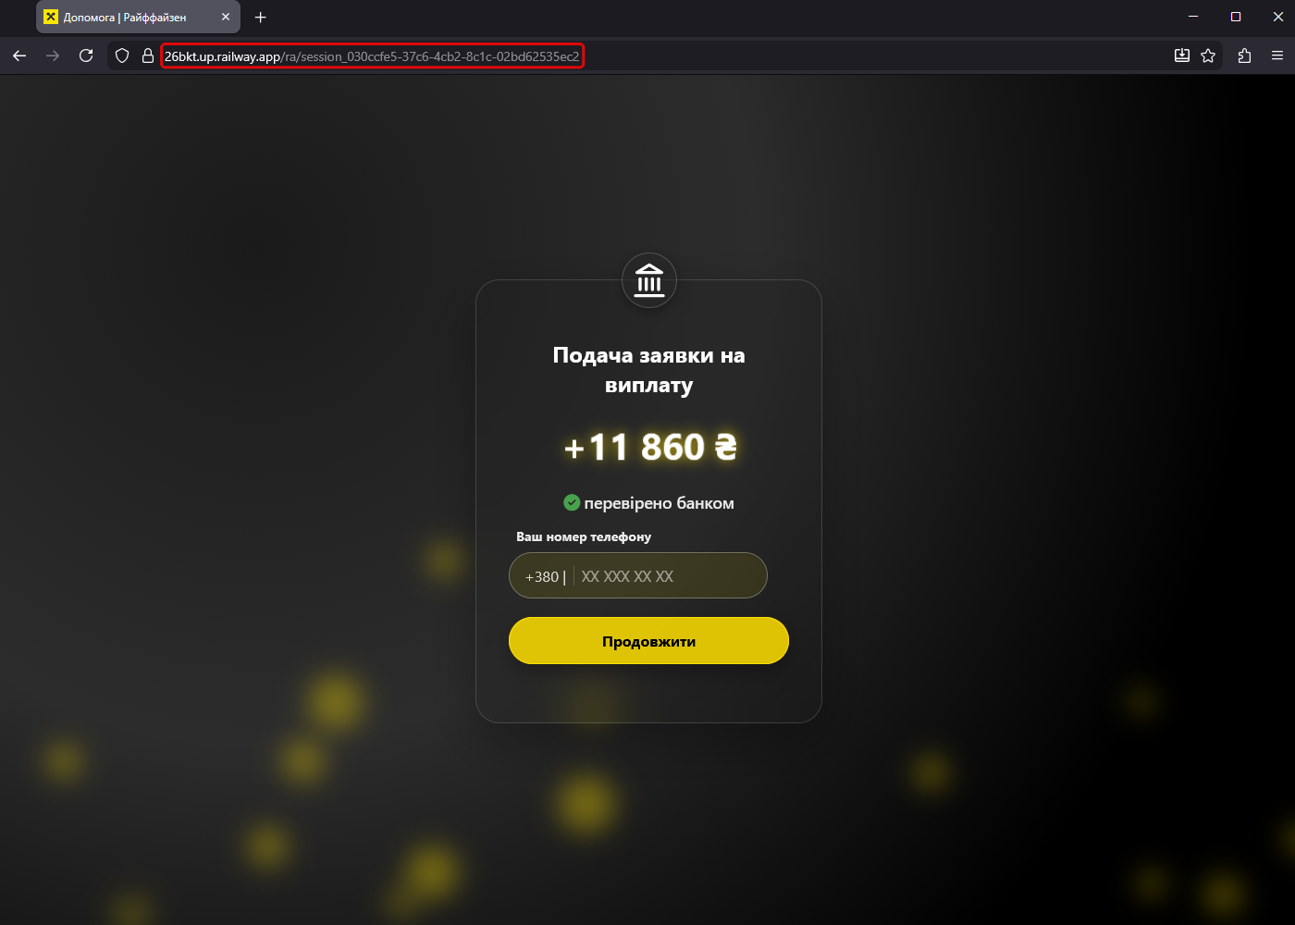Viewport: 1295px width, 925px height.
Task: Open the shield tracking protection icon
Action: [x=122, y=55]
